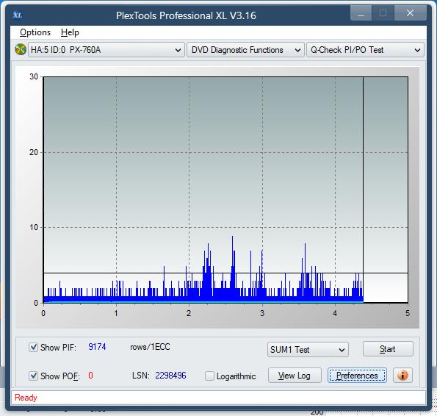This screenshot has width=437, height=416.
Task: Click the disc drive icon beside PX-760A
Action: pos(21,50)
